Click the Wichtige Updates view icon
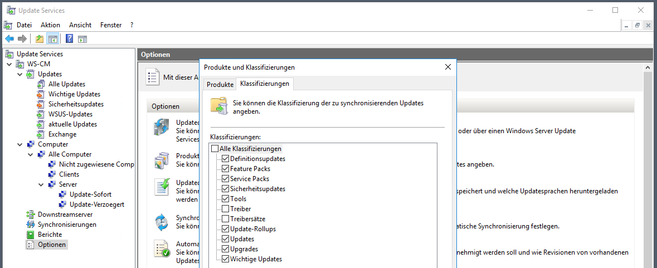Screen dimensions: 657x268 tap(41, 94)
